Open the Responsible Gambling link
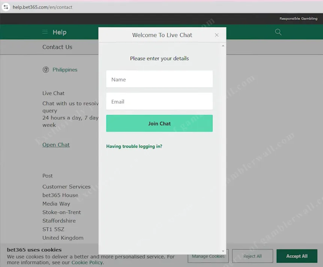 click(x=298, y=19)
